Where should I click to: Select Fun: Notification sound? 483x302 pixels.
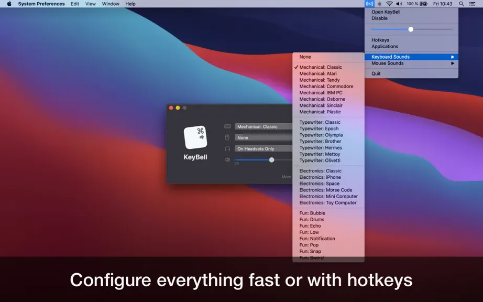pos(328,239)
